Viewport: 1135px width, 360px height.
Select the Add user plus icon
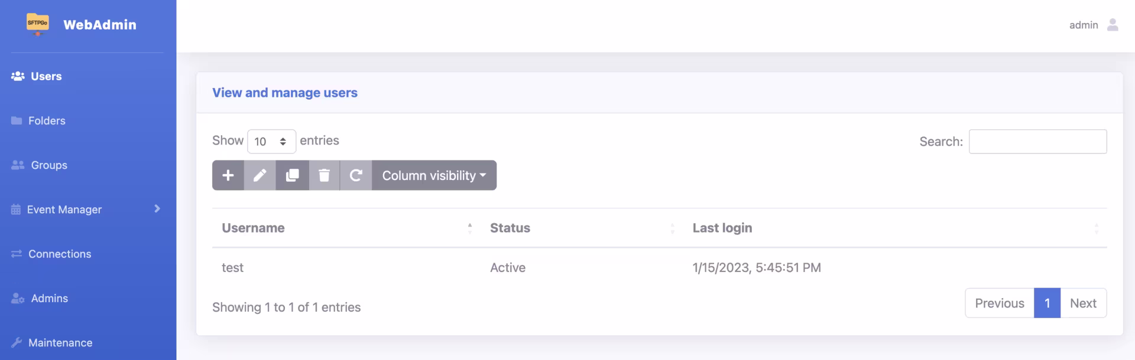point(228,175)
